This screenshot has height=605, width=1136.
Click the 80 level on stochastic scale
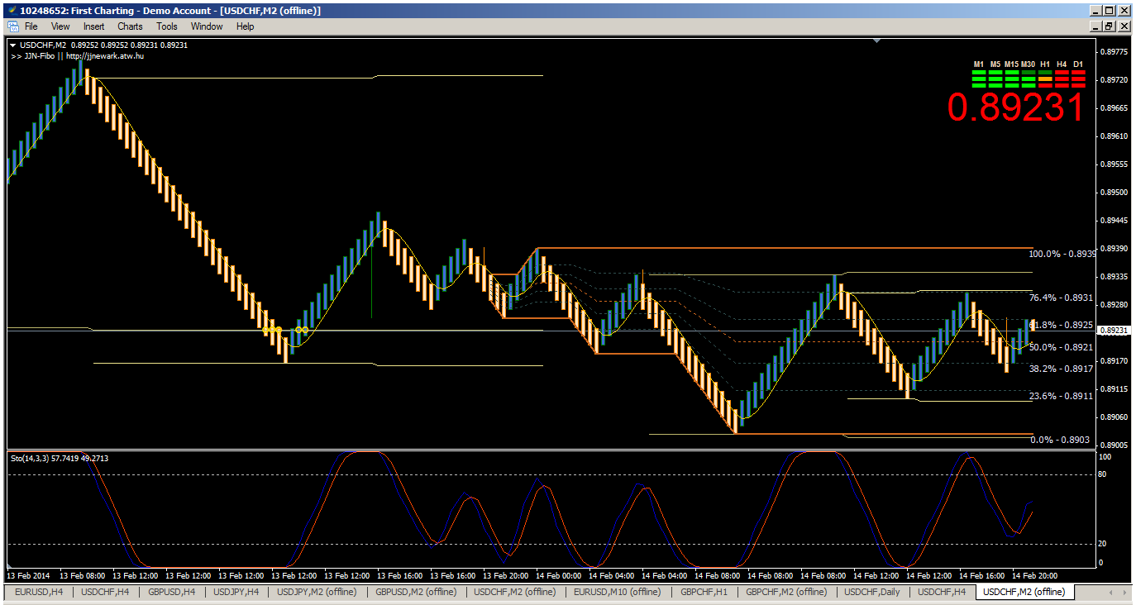[1102, 474]
